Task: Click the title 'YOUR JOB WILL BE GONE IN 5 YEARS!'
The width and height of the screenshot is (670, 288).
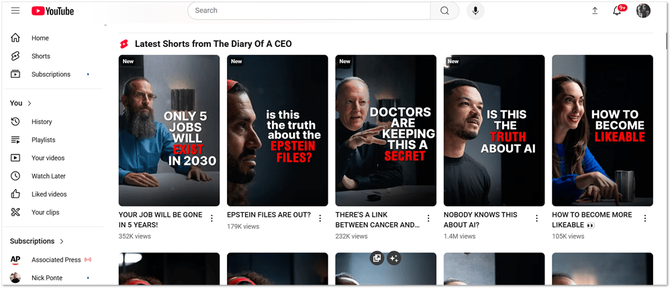Action: click(x=160, y=220)
